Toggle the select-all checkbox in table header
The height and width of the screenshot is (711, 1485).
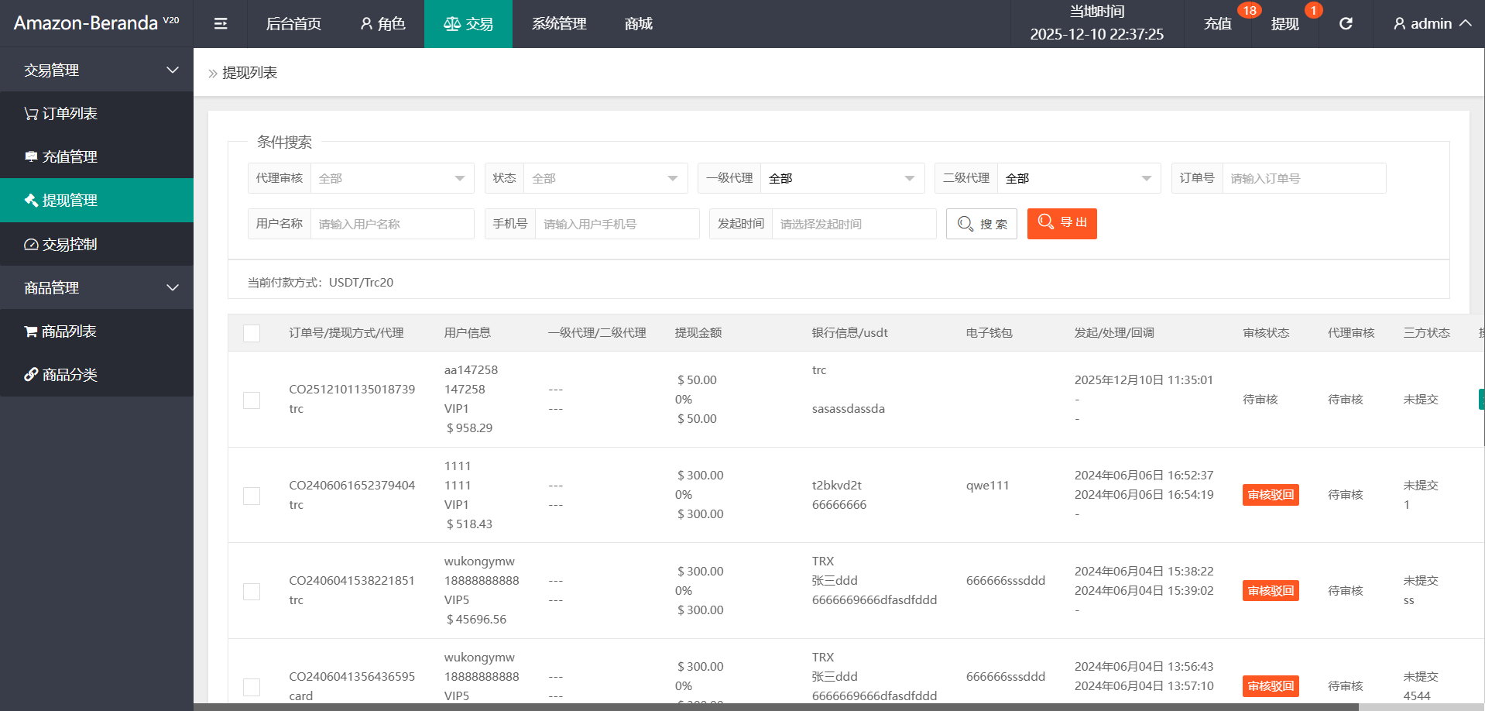click(252, 333)
